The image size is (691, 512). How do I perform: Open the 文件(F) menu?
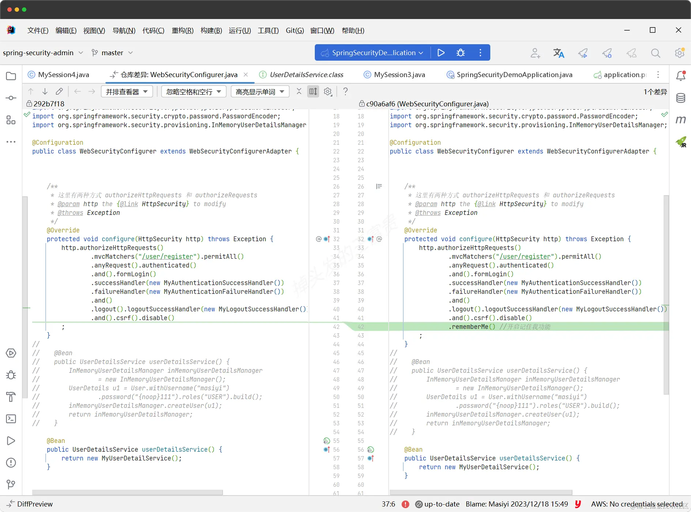[38, 30]
